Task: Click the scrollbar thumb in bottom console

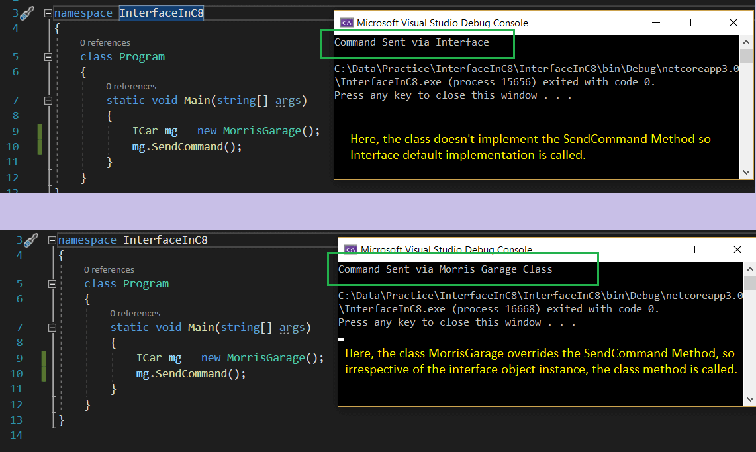Action: click(750, 283)
